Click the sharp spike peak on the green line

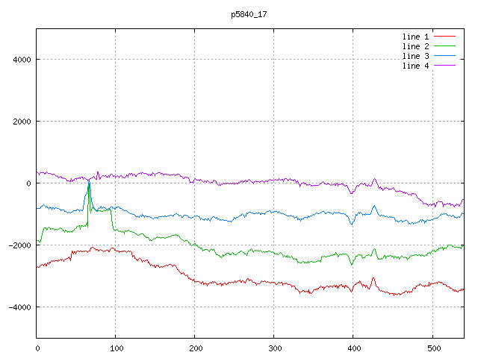pyautogui.click(x=89, y=182)
